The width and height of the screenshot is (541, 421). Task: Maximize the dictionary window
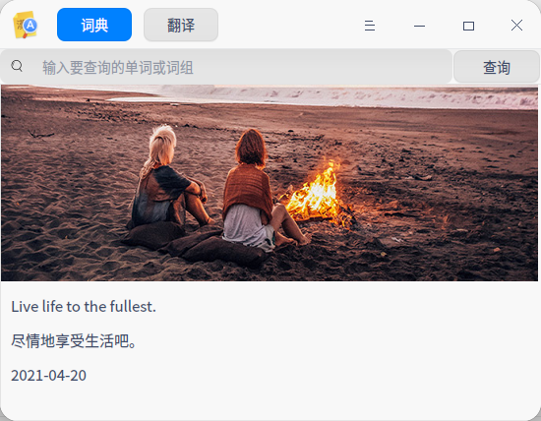[468, 26]
